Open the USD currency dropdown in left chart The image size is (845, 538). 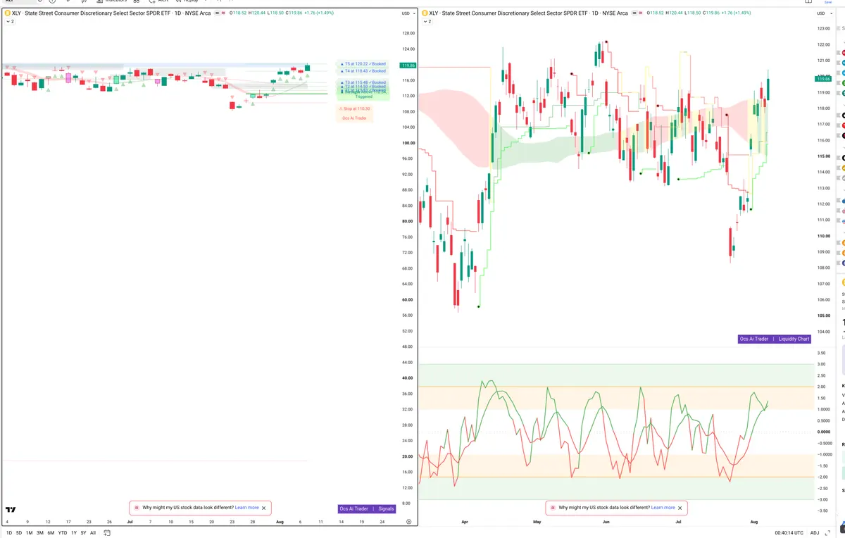tap(407, 13)
